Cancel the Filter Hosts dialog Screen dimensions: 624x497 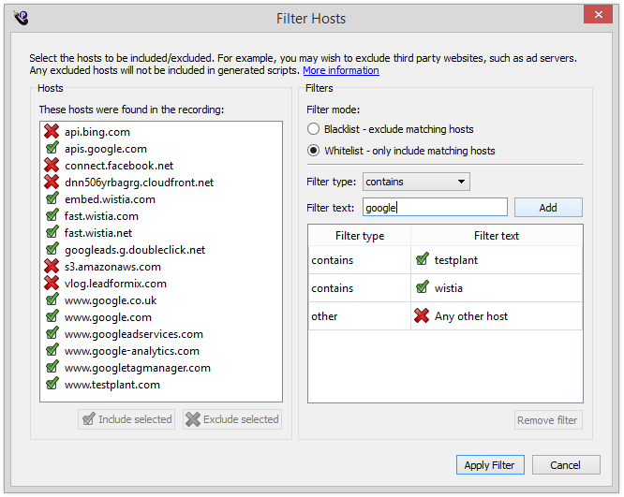coord(566,465)
